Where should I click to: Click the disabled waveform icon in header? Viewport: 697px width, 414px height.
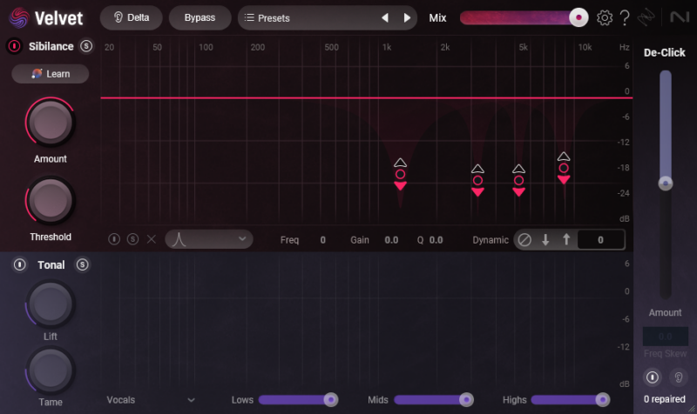646,17
